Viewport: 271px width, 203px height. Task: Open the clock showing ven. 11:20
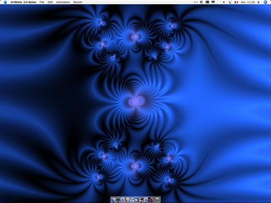pos(248,2)
